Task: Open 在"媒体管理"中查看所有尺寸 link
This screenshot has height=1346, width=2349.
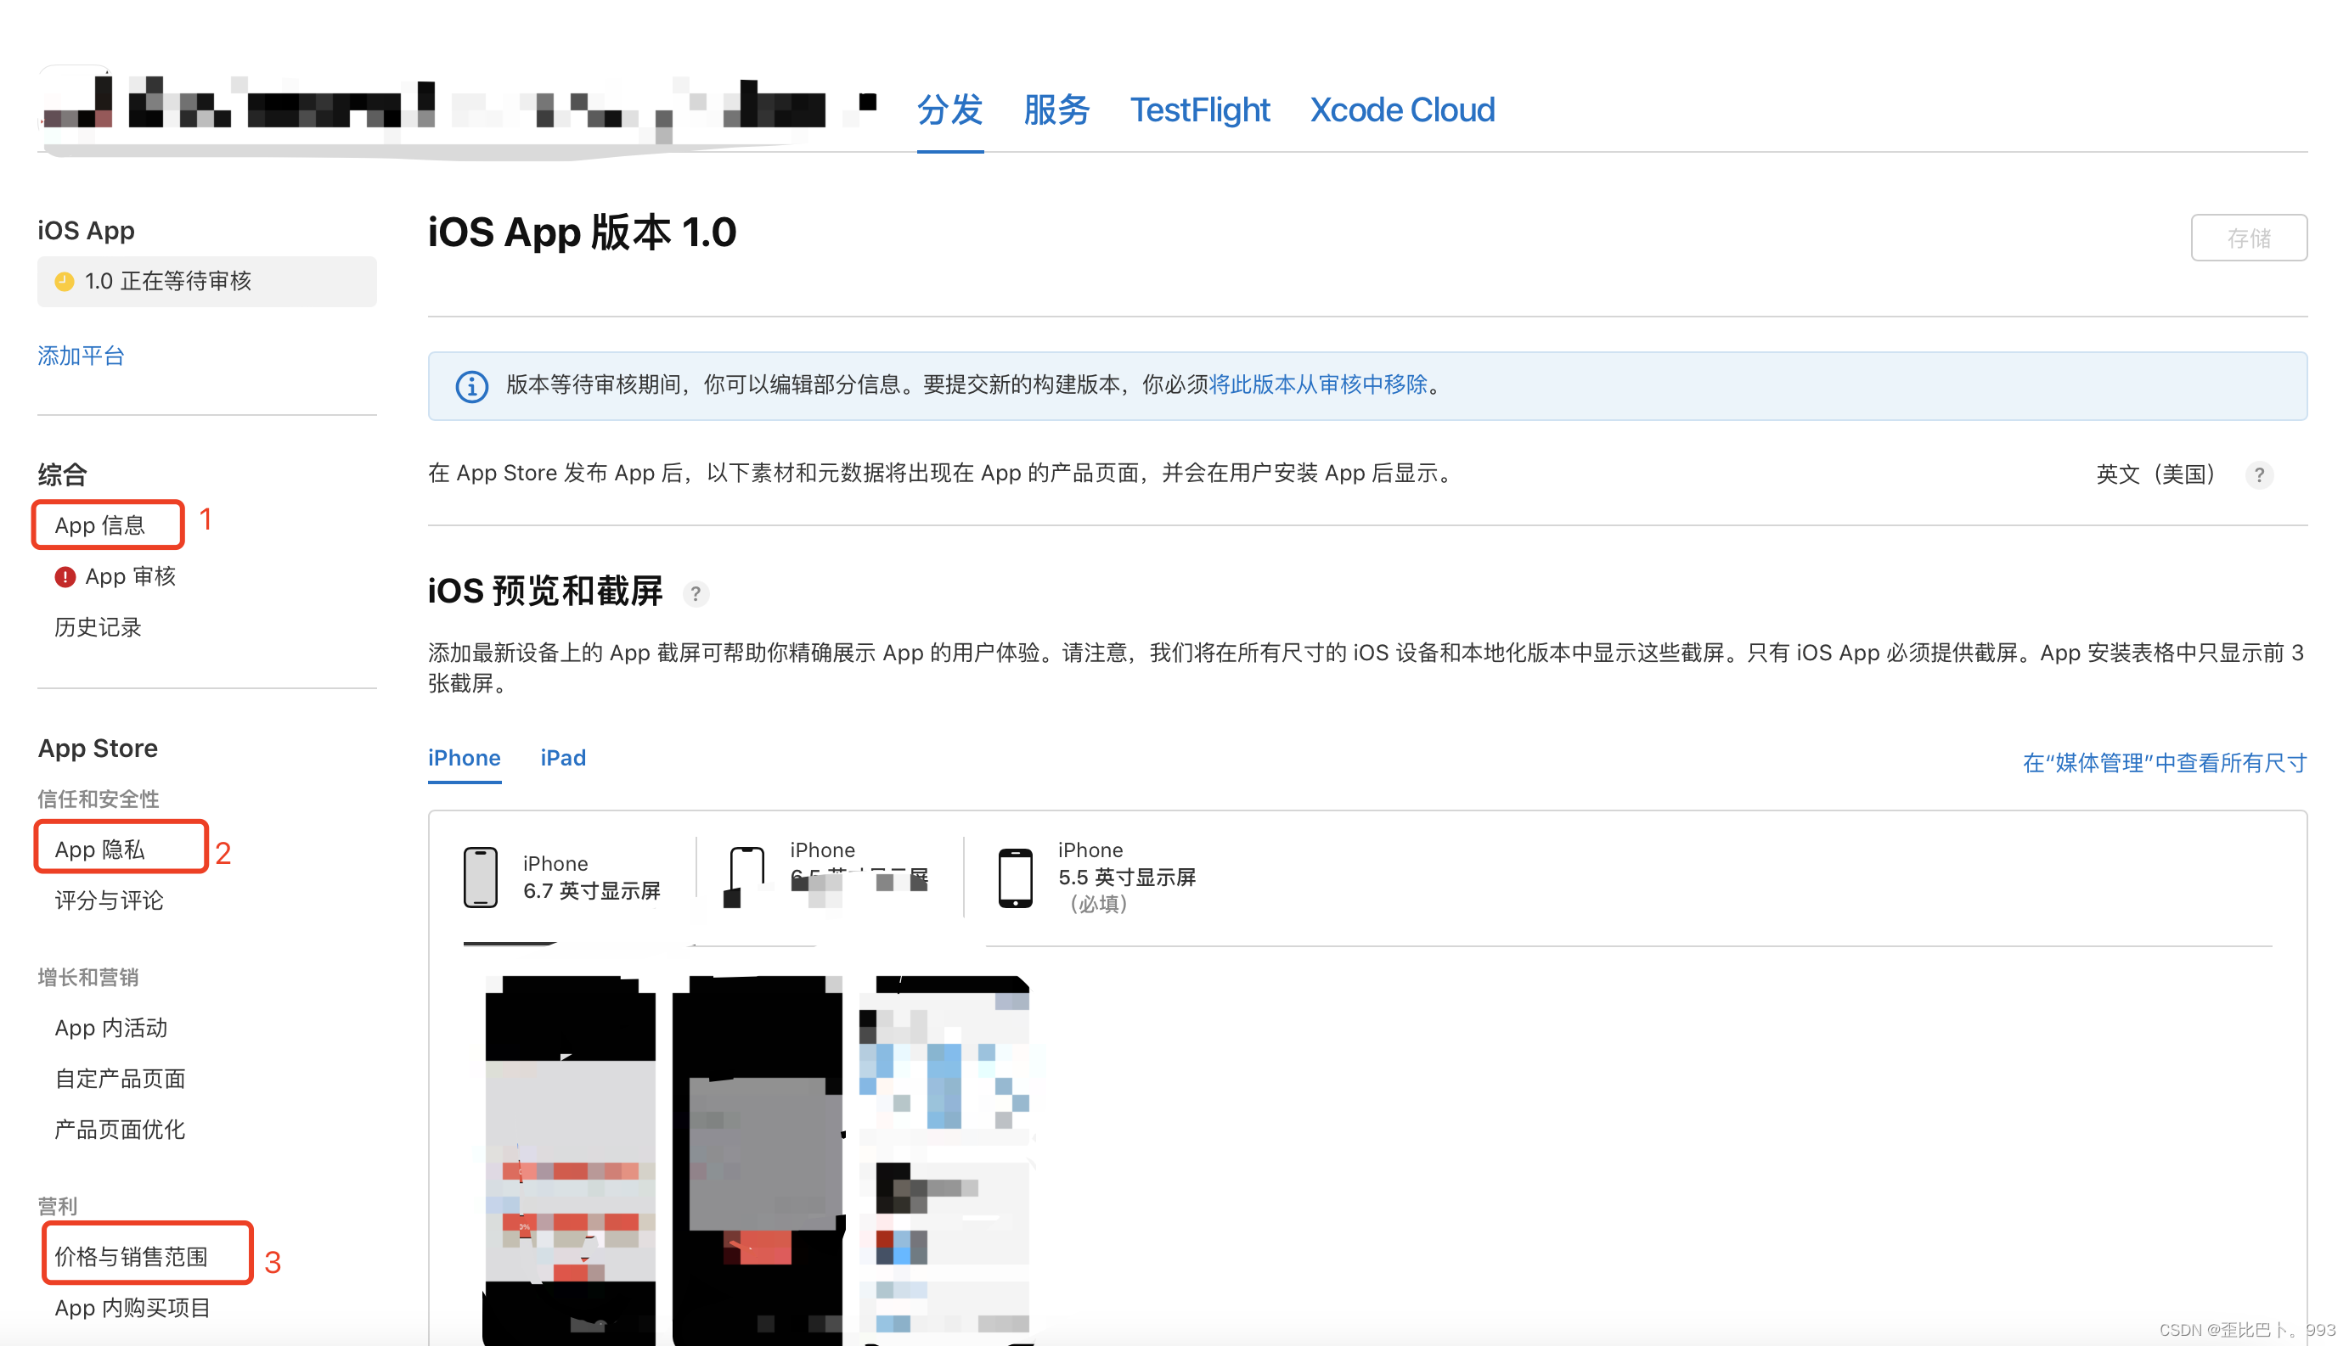Action: pos(2163,763)
